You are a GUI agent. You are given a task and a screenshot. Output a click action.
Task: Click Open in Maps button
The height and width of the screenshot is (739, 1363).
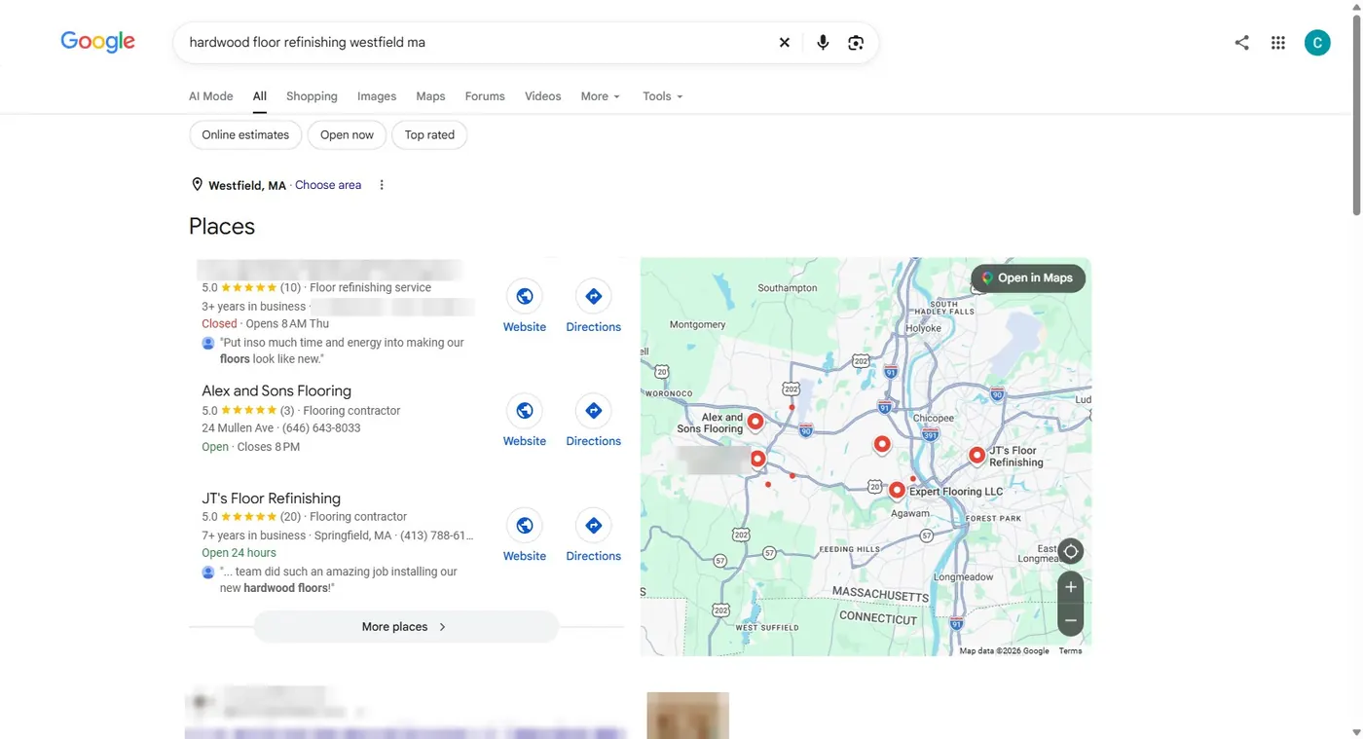point(1028,277)
